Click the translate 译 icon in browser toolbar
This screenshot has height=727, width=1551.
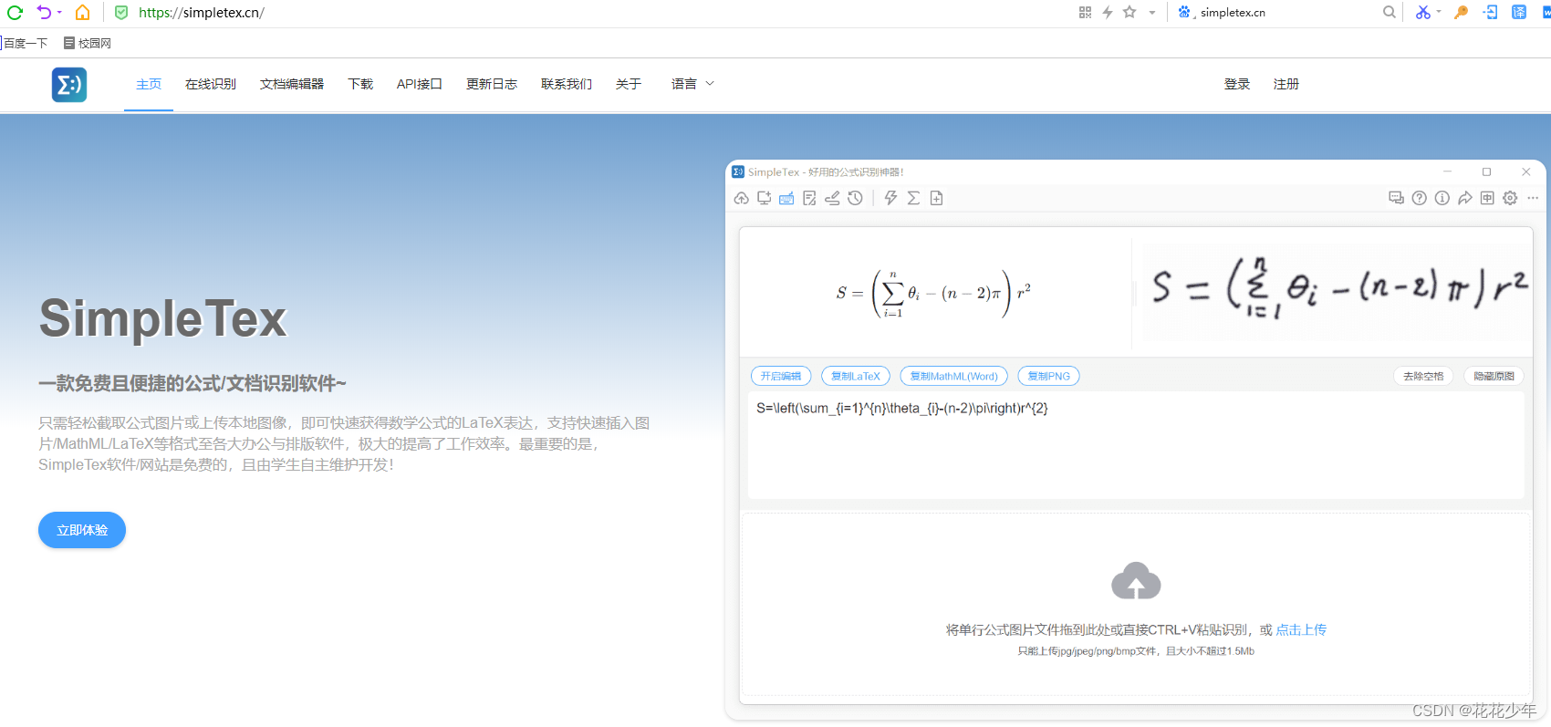point(1519,13)
